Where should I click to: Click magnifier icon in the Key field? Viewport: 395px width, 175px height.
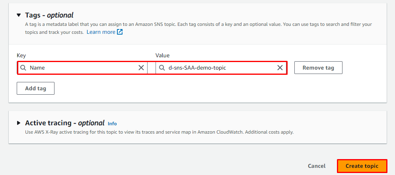click(24, 68)
